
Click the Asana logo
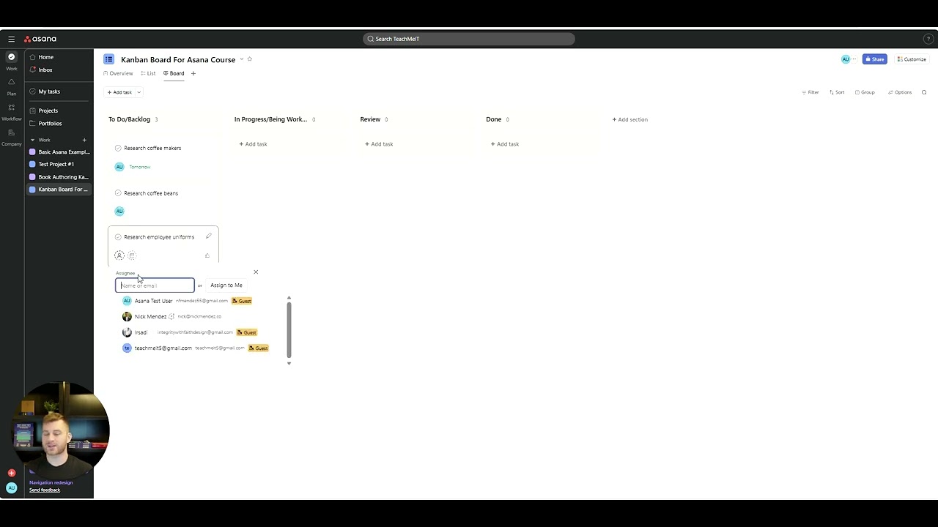(40, 39)
